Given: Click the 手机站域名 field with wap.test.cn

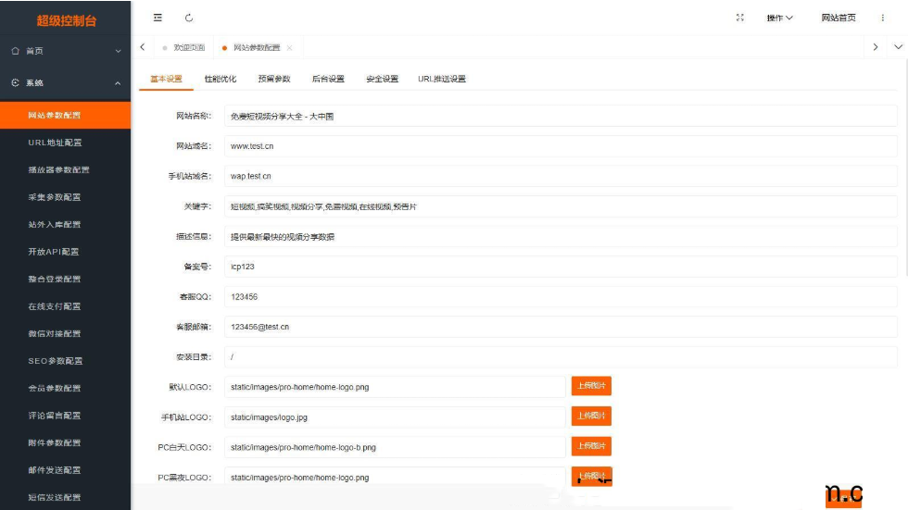Looking at the screenshot, I should (561, 177).
